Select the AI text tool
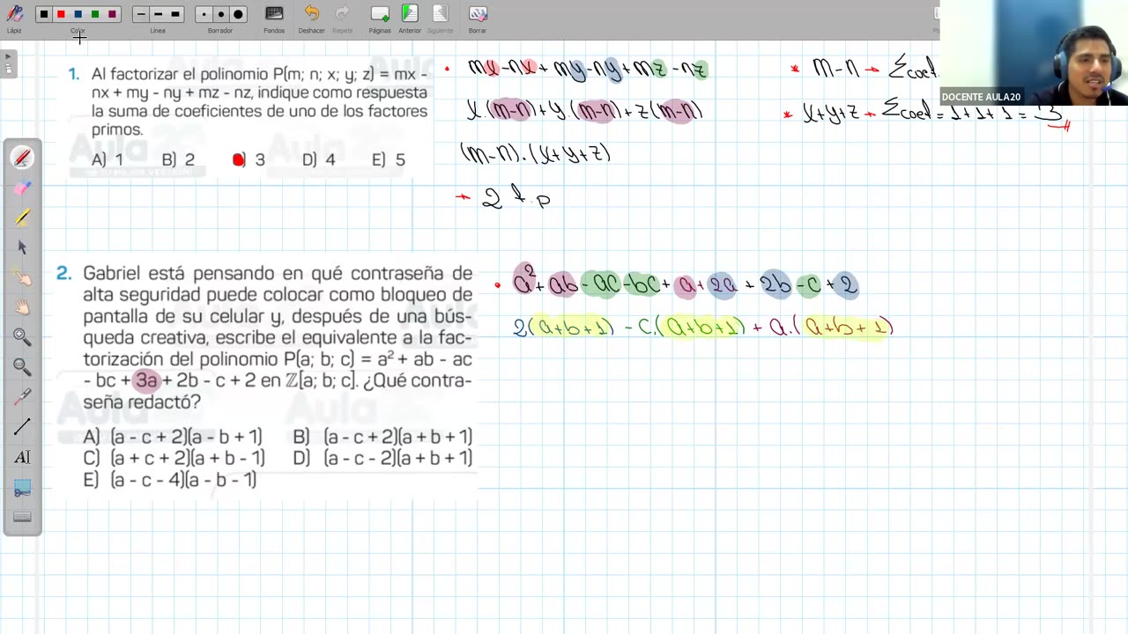The image size is (1128, 634). 22,457
